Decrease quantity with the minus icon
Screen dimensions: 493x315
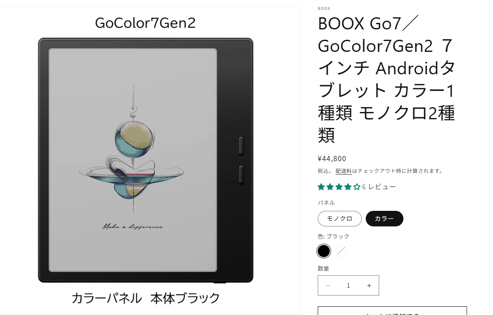(328, 286)
